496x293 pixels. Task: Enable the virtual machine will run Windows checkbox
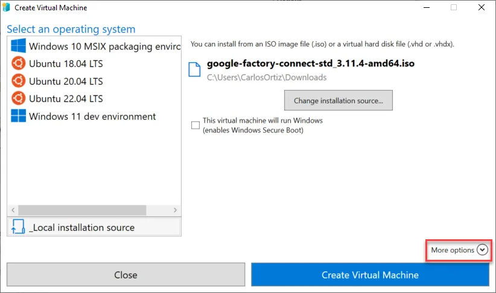[196, 125]
